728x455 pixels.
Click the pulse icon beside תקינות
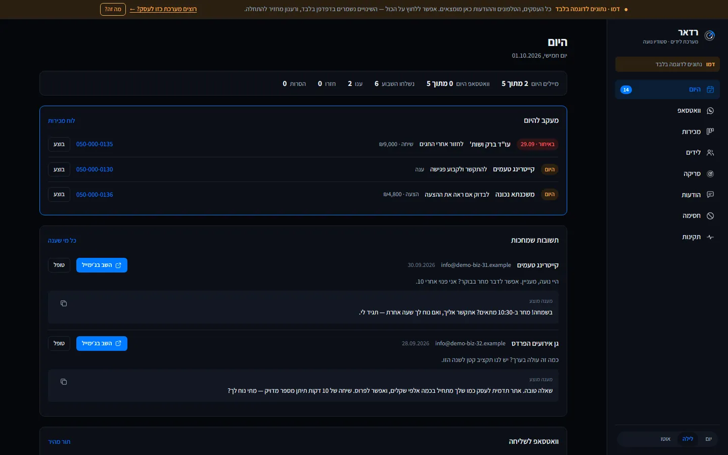710,237
